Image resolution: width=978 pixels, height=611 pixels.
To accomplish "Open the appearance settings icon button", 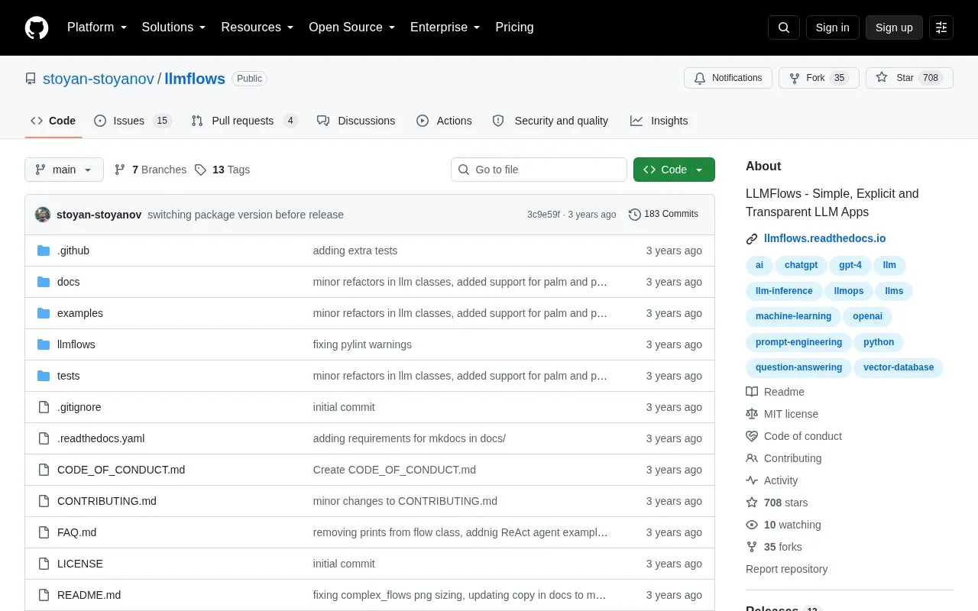I will [x=941, y=27].
